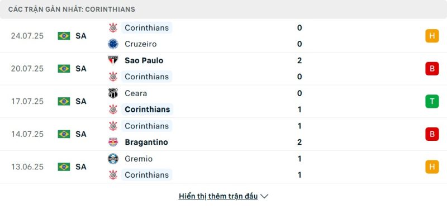The image size is (447, 209).
Task: Click the SA league label on 17.07.25
Action: pos(81,101)
